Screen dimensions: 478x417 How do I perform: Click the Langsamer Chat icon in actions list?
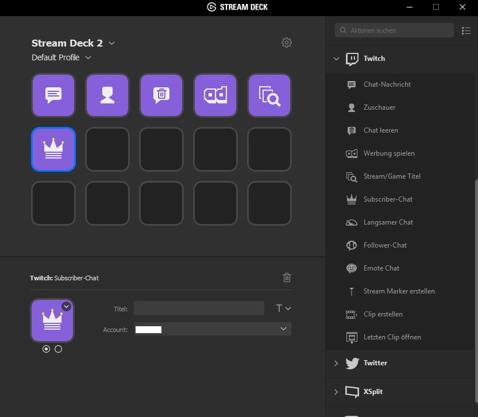point(352,222)
